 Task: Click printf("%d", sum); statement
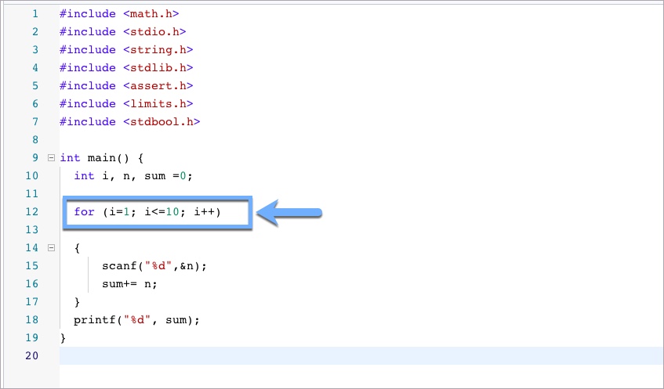point(136,320)
